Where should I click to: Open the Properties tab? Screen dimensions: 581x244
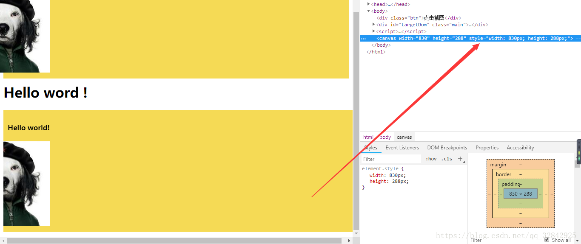(x=487, y=148)
